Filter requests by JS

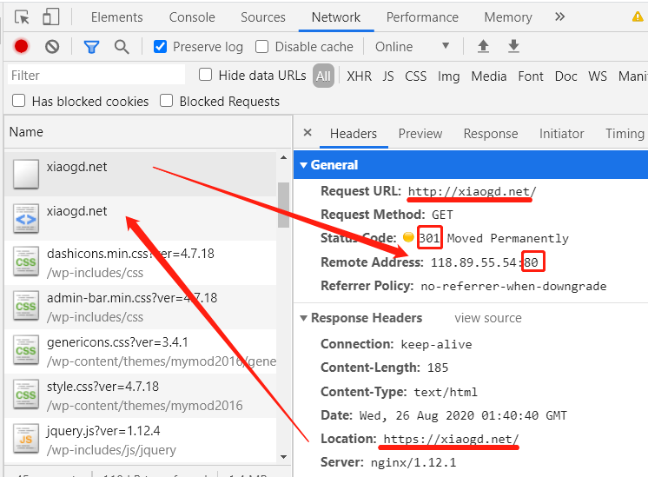388,76
